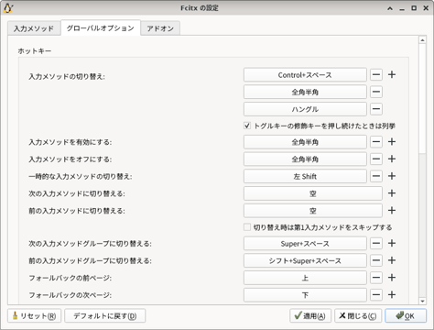The image size is (434, 330).
Task: Remove the 下 hotkey with minus icon
Action: 376,294
